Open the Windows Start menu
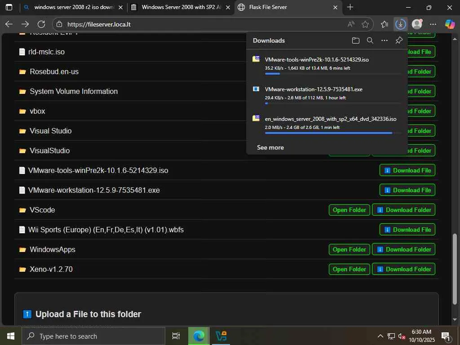Screen dimensions: 460x345 tap(11, 336)
